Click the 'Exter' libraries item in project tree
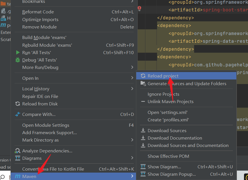248x180 pixels. (x=6, y=32)
